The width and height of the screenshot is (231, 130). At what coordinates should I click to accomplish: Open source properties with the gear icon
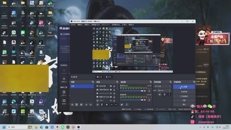point(107,105)
